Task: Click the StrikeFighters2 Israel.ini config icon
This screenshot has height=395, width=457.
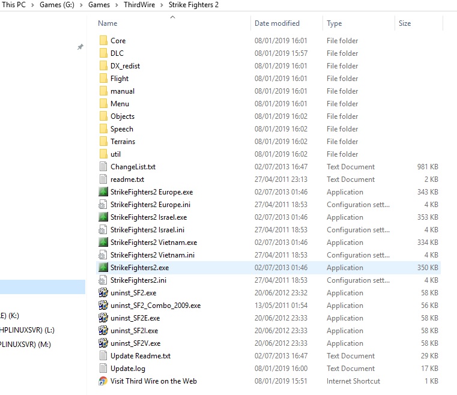Action: click(103, 230)
